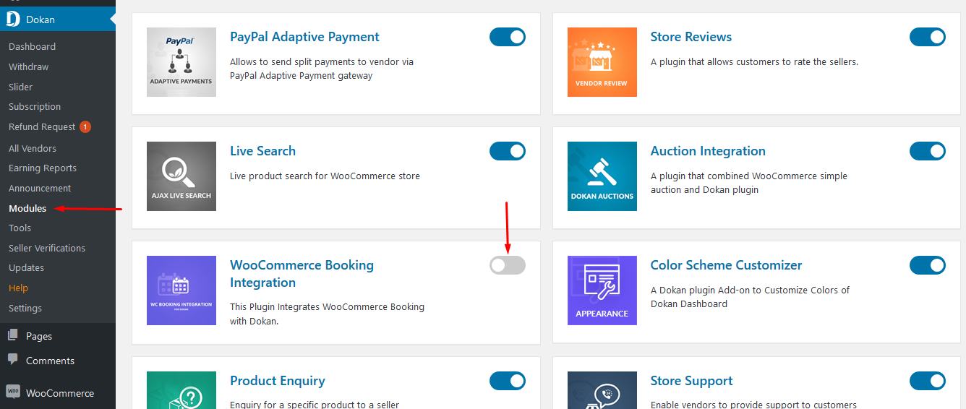This screenshot has height=409, width=966.
Task: Click the WooCommerce Booking Integration title
Action: point(302,274)
